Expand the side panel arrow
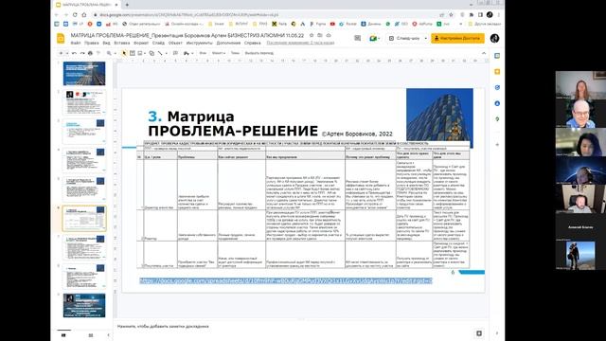The width and height of the screenshot is (606, 341). [497, 332]
